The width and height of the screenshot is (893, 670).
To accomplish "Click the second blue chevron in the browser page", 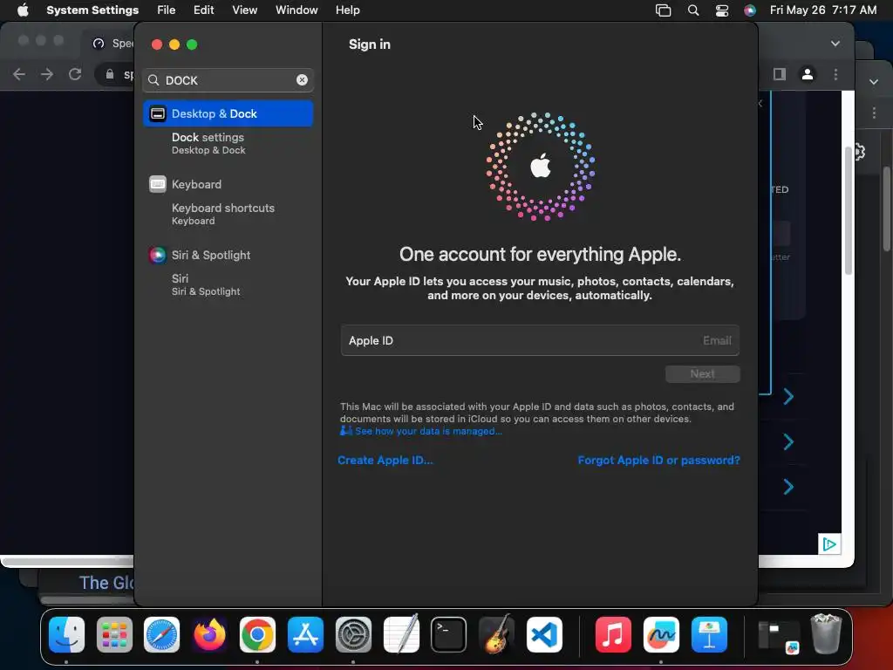I will coord(788,441).
